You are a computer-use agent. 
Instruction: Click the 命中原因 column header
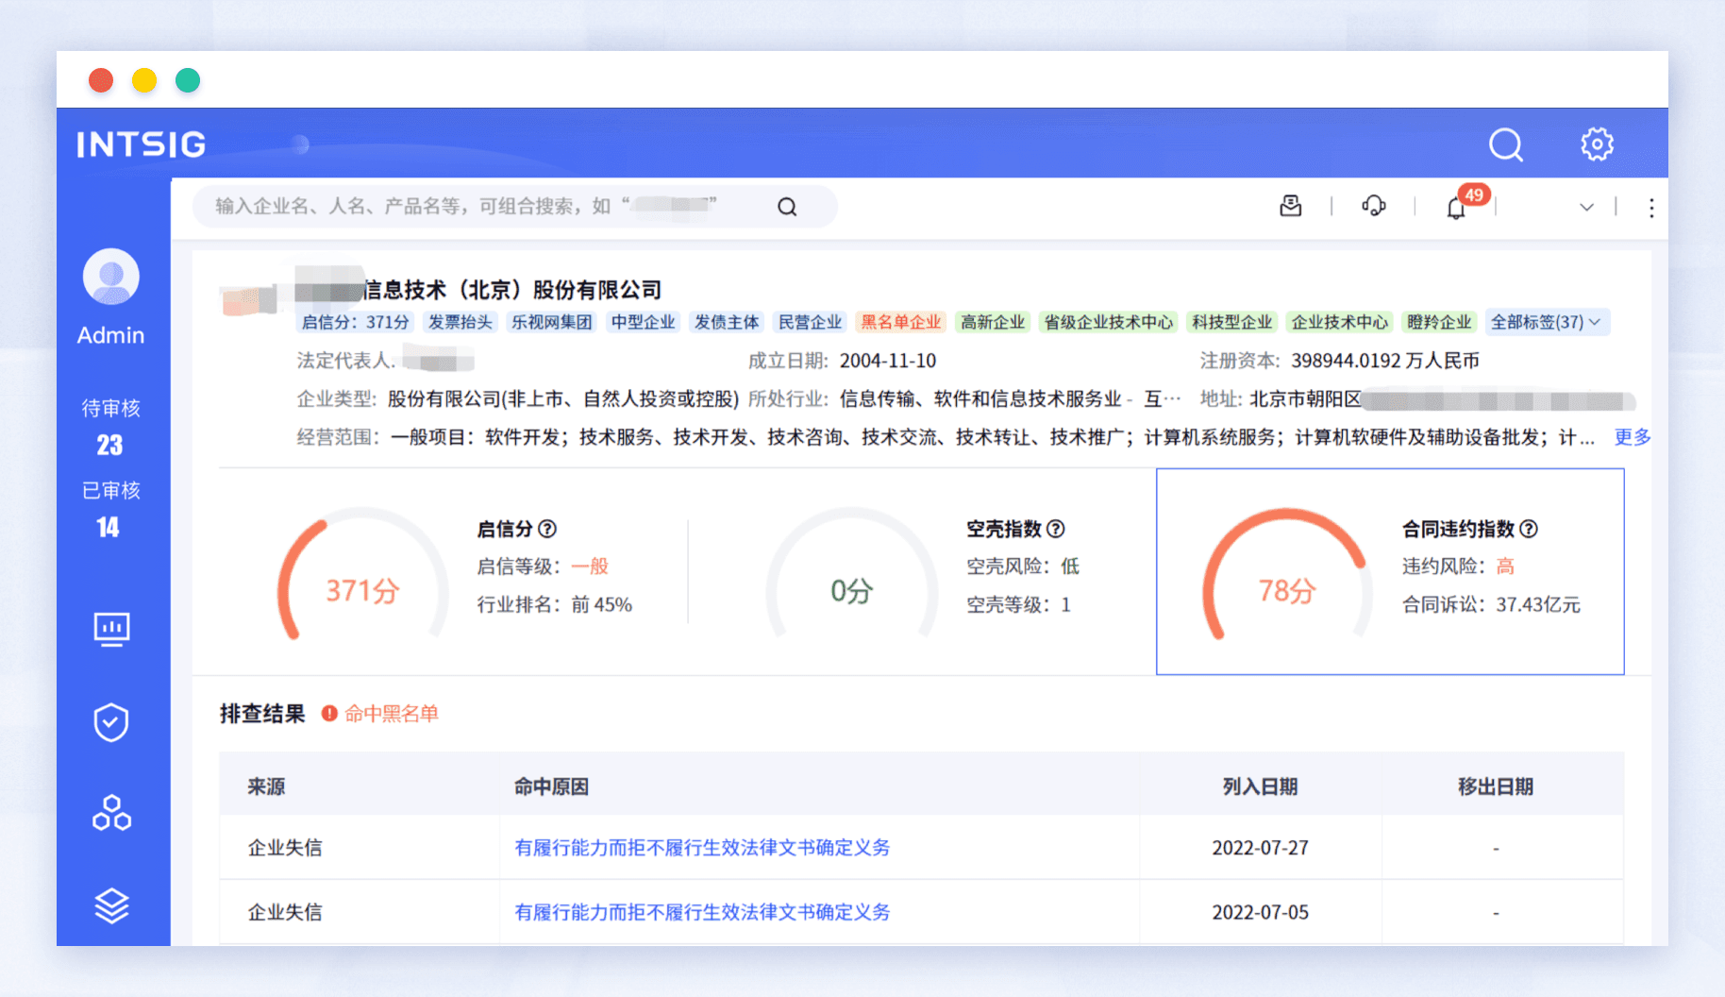point(551,786)
